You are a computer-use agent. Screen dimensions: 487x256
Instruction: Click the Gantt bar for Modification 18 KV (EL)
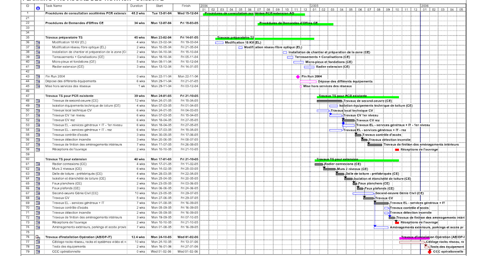click(x=219, y=42)
